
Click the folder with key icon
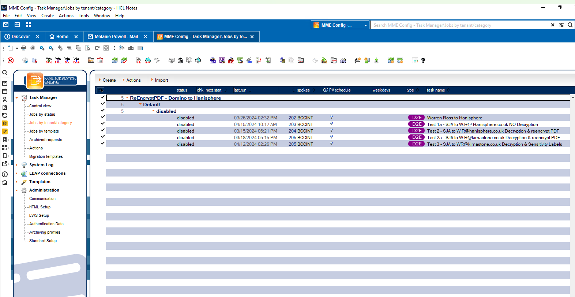point(91,60)
